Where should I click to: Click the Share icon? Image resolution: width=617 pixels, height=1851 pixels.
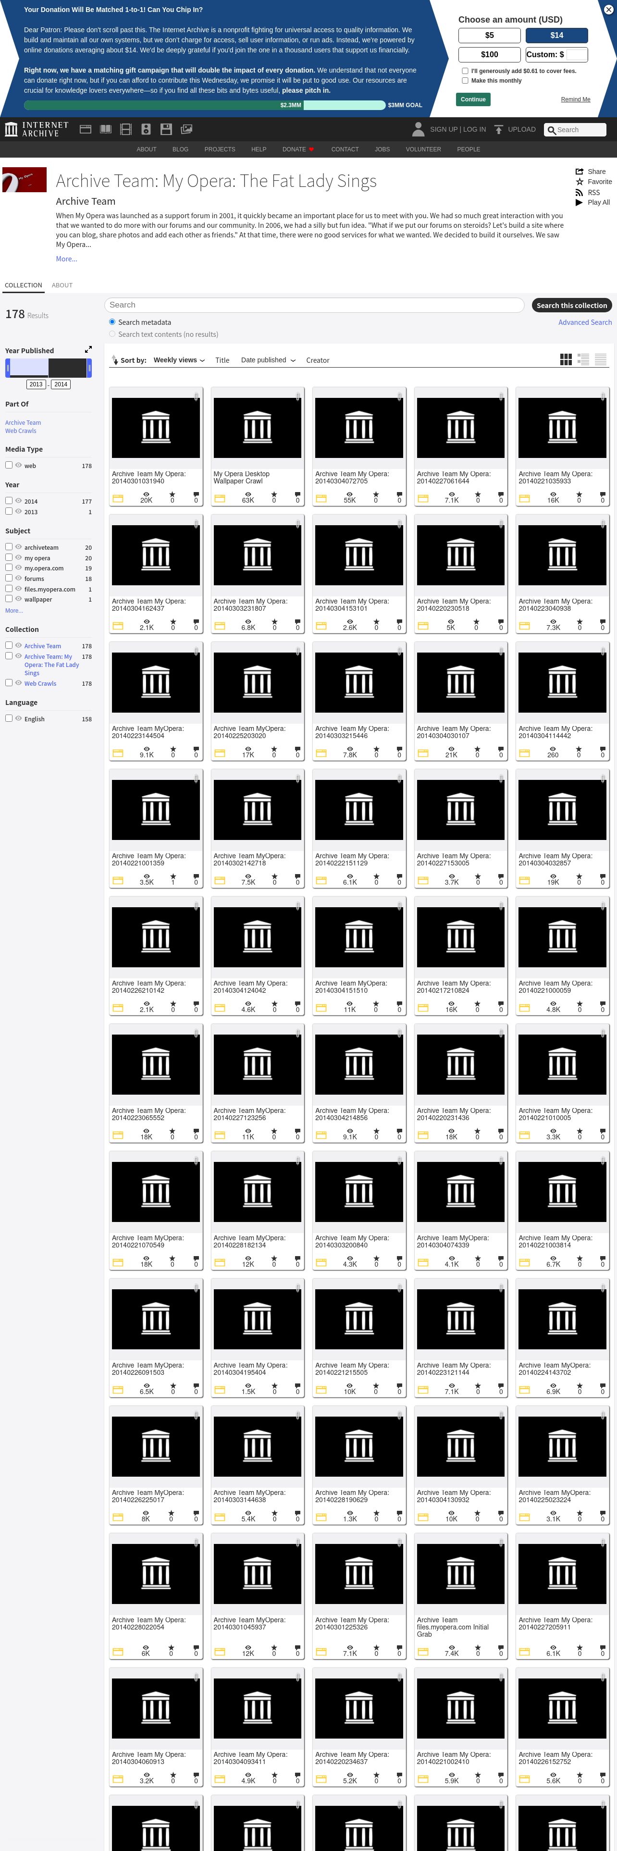(579, 172)
